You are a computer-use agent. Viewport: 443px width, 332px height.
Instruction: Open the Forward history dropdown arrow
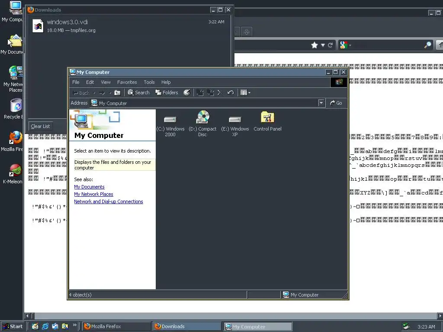click(x=110, y=93)
